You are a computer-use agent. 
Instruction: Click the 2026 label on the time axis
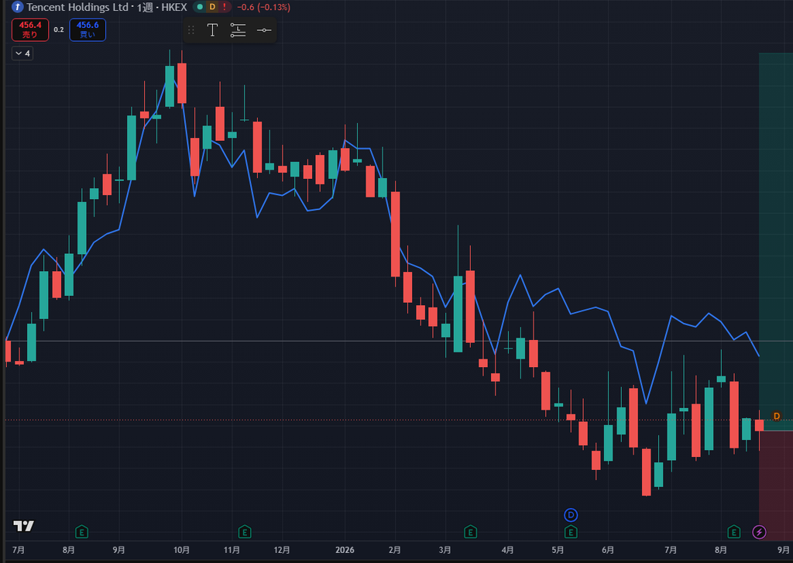point(345,550)
